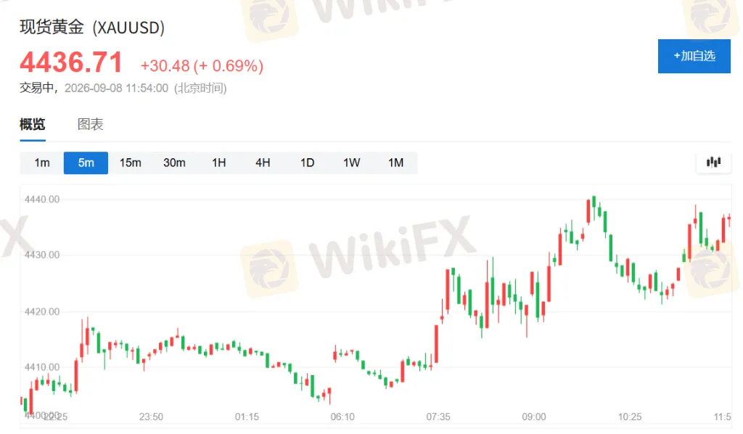This screenshot has width=743, height=434.
Task: Switch to the 概览 overview tab
Action: click(x=32, y=125)
